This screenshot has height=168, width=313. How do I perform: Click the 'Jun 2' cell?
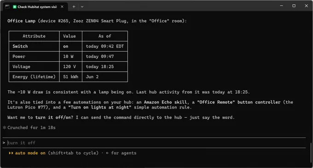click(105, 77)
